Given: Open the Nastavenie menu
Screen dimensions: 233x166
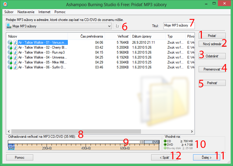Looking at the screenshot, I should point(26,12).
